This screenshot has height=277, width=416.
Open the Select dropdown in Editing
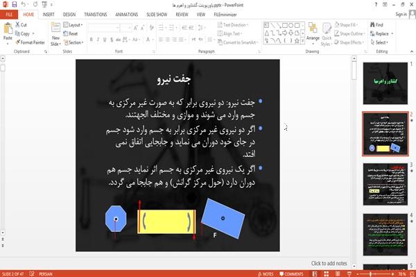[379, 42]
